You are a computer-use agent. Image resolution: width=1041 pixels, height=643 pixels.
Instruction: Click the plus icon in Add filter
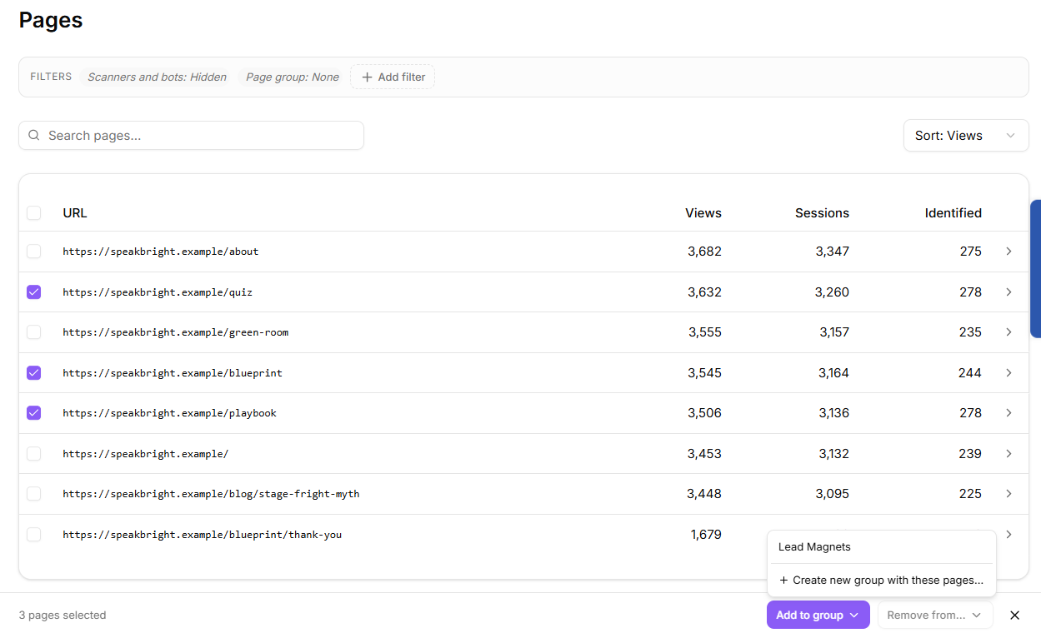click(367, 77)
